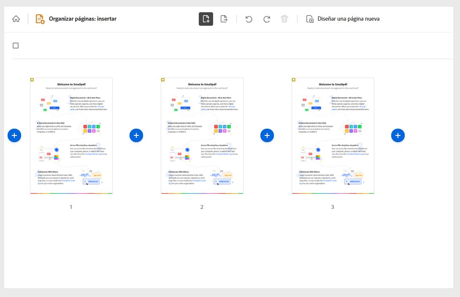The image size is (460, 297).
Task: Click the comment marker on page 3
Action: [294, 80]
